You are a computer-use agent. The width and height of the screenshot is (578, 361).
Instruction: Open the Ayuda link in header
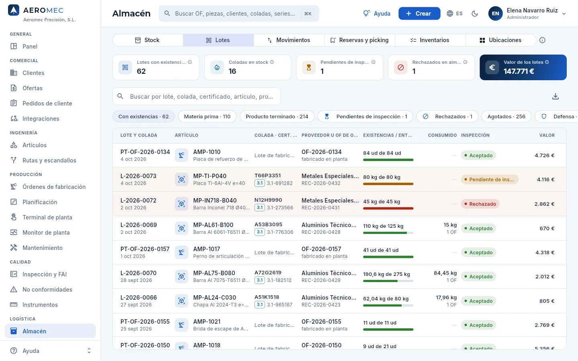coord(377,14)
